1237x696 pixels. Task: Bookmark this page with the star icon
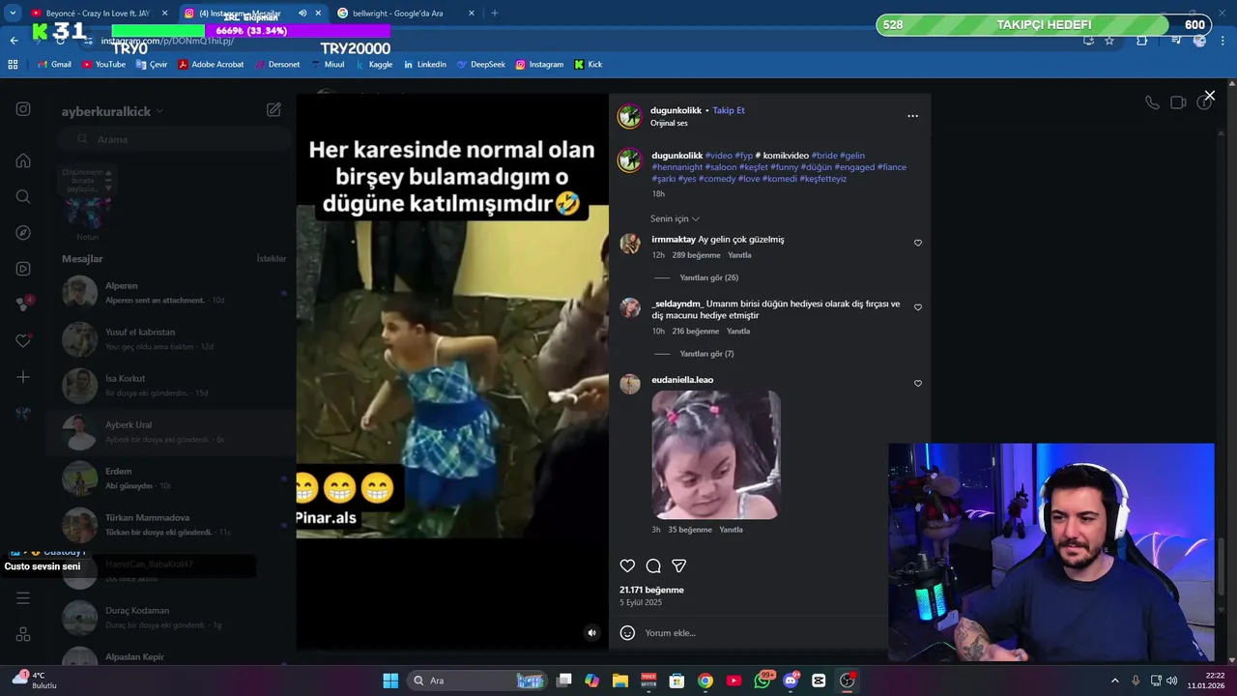coord(1109,41)
